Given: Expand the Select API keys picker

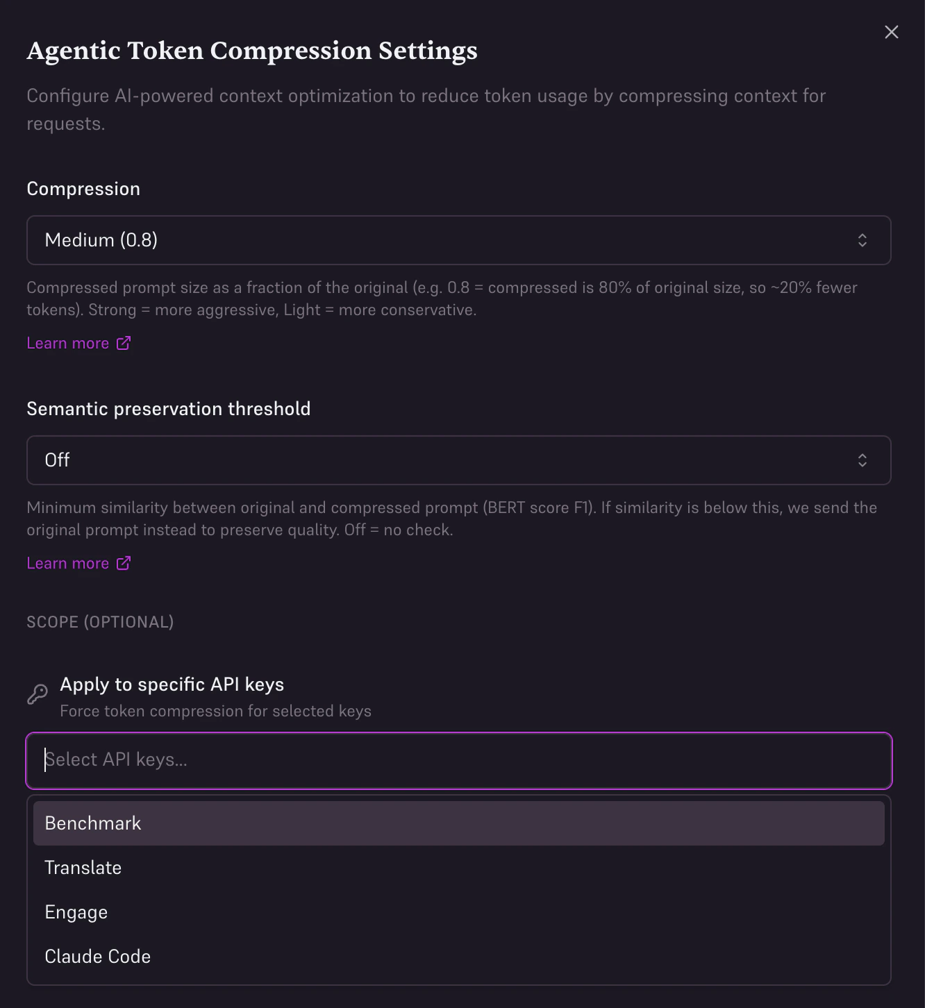Looking at the screenshot, I should (x=458, y=760).
